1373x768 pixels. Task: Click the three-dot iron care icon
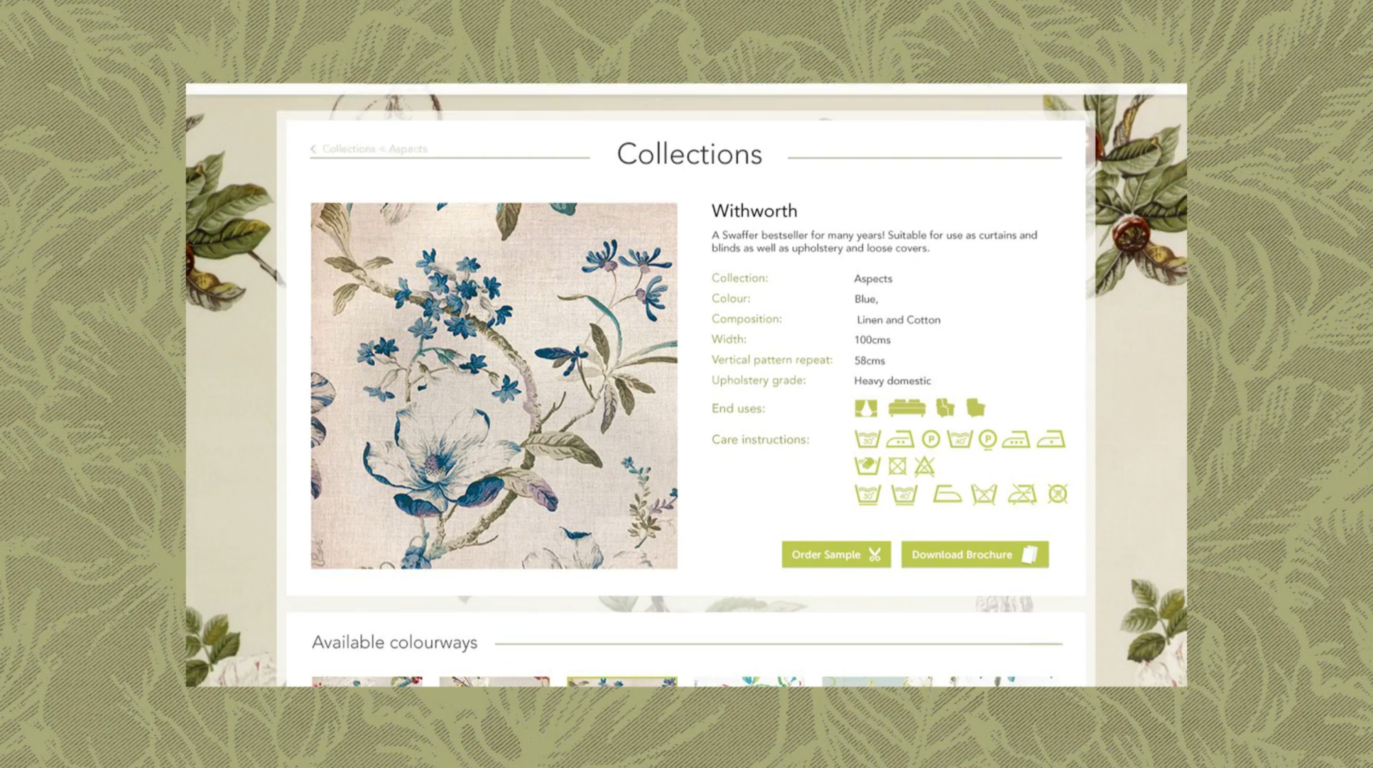tap(1016, 439)
